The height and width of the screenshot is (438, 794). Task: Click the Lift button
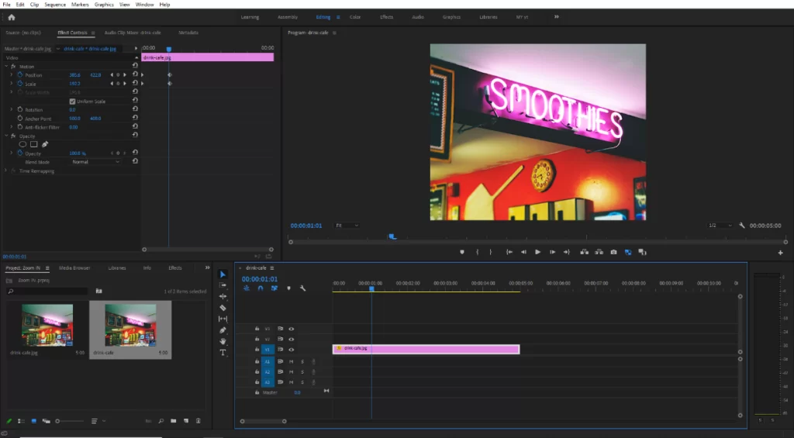point(585,252)
